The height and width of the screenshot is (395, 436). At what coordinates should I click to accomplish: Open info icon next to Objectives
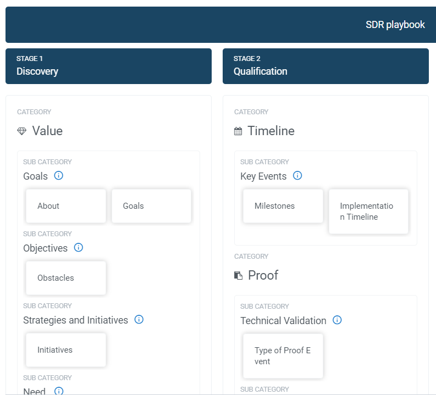(x=79, y=248)
